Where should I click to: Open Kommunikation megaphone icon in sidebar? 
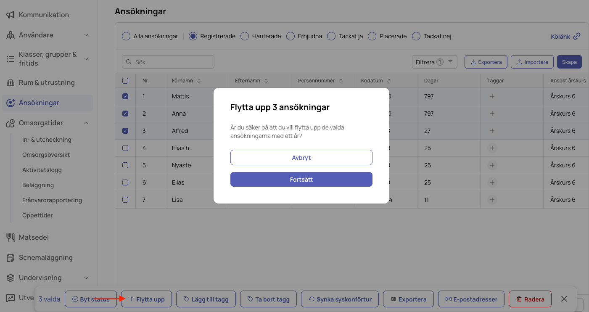tap(11, 15)
